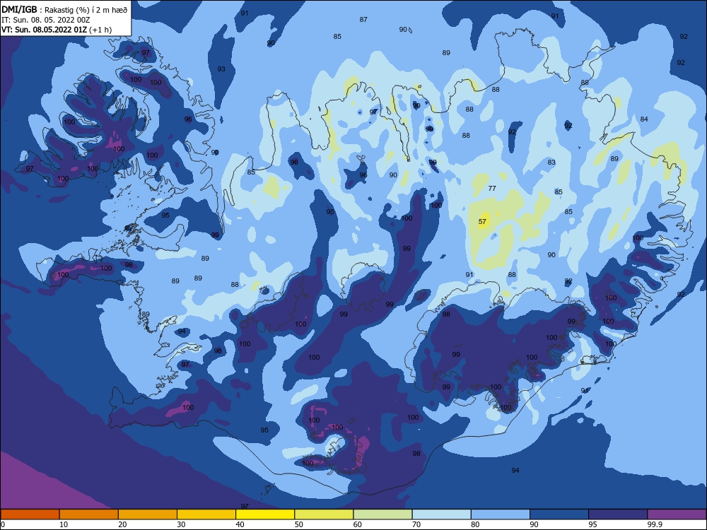Click the purple above-99.9 legend swatch
This screenshot has width=707, height=530.
pos(677,514)
